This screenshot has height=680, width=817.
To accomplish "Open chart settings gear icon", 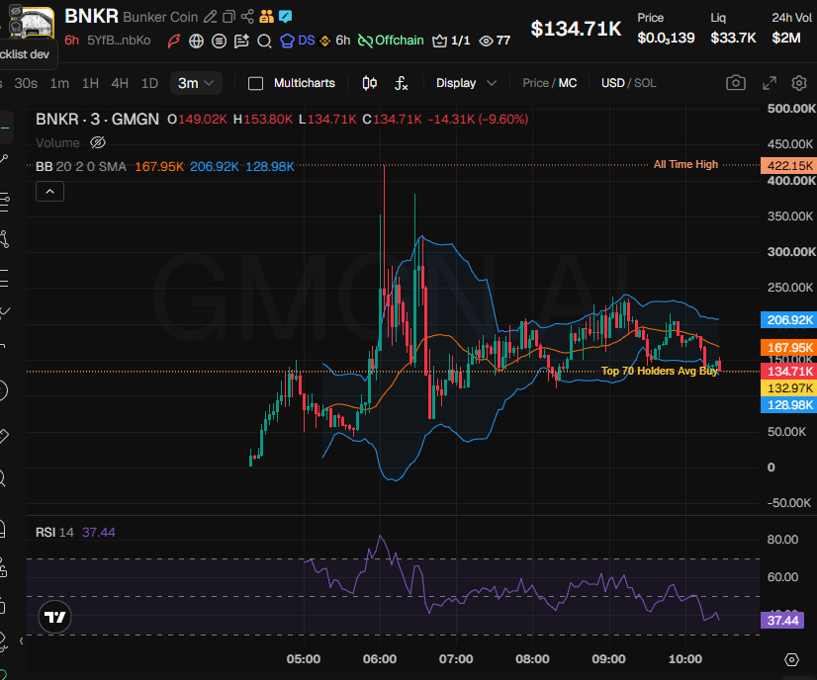I will [799, 83].
